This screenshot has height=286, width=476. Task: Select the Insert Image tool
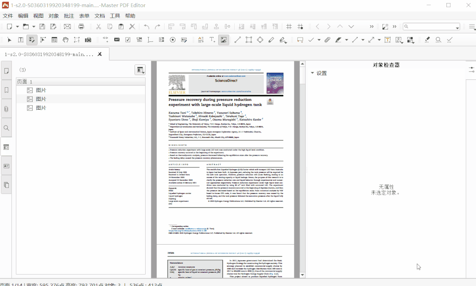pos(224,40)
